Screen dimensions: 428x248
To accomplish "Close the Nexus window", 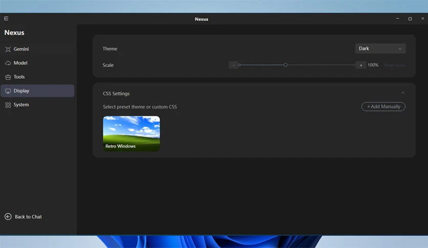I will pos(422,18).
